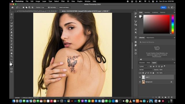The height and width of the screenshot is (104, 185).
Task: Select the Clone Stamp tool
Action: [x=12, y=32]
